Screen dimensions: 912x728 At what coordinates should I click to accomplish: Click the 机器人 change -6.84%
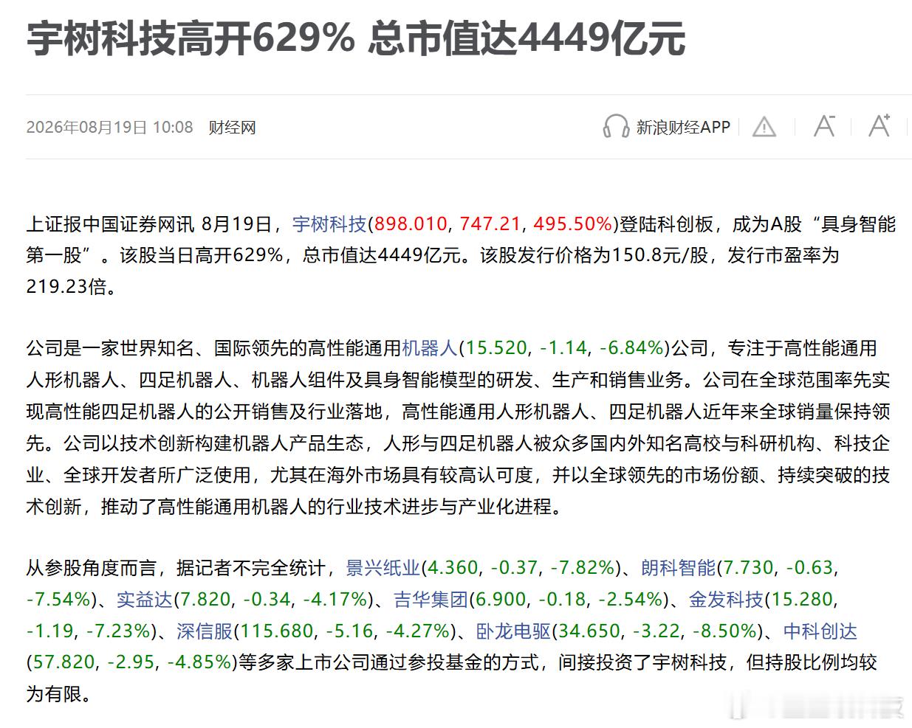631,347
